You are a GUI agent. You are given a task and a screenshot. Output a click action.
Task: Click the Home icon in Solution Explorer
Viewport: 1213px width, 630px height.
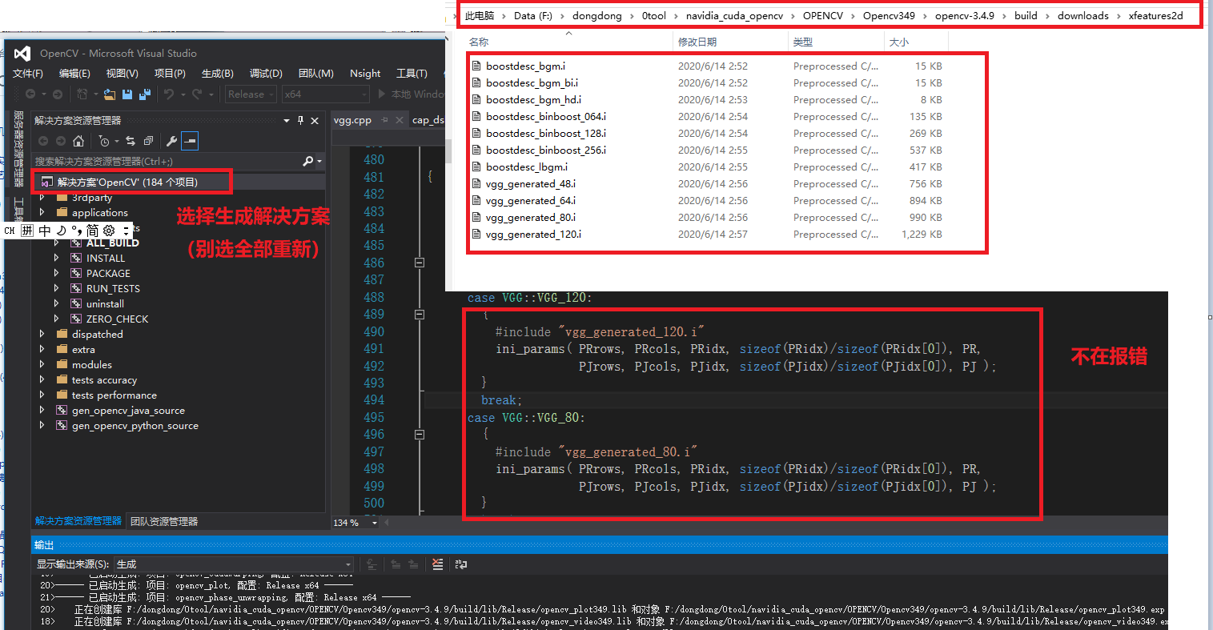78,141
